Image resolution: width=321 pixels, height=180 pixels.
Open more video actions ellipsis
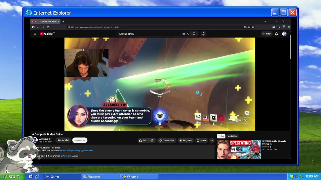pyautogui.click(x=212, y=140)
